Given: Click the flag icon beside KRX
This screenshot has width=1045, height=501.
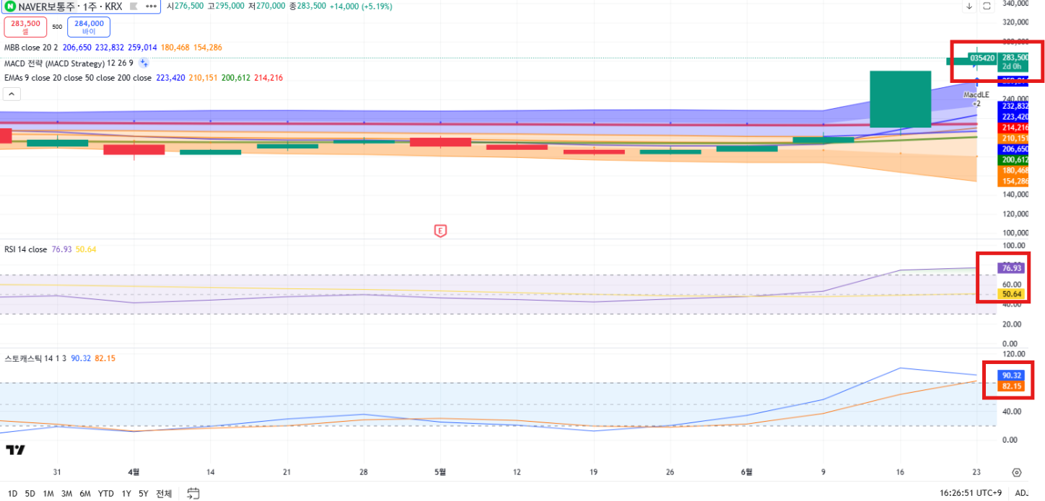Looking at the screenshot, I should click(x=134, y=6).
